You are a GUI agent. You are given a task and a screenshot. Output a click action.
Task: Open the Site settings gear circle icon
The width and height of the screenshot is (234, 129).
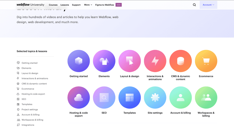pos(155,97)
